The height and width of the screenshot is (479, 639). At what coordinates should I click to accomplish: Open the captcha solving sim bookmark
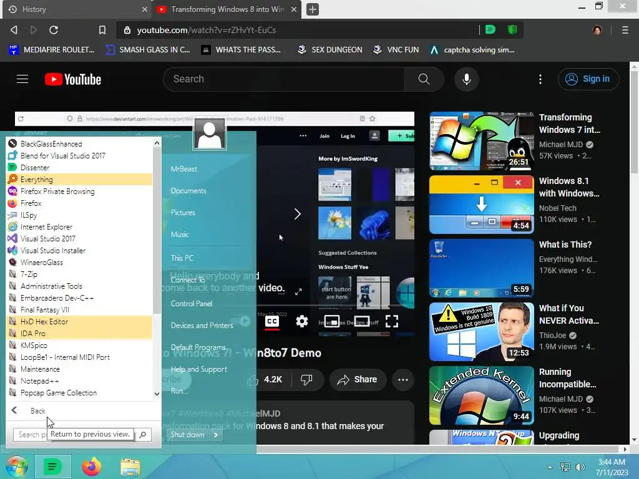coord(472,50)
